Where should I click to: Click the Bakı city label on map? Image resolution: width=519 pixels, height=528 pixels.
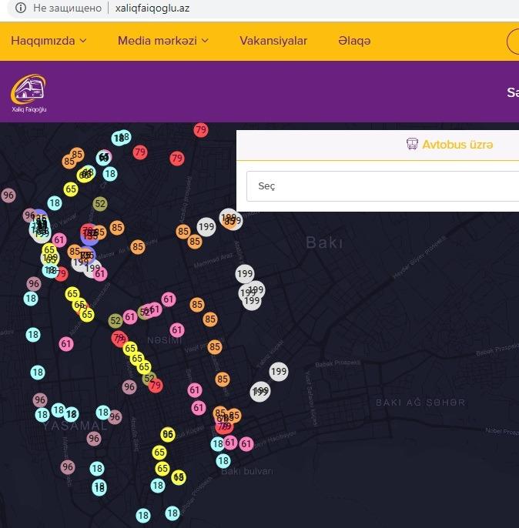324,243
